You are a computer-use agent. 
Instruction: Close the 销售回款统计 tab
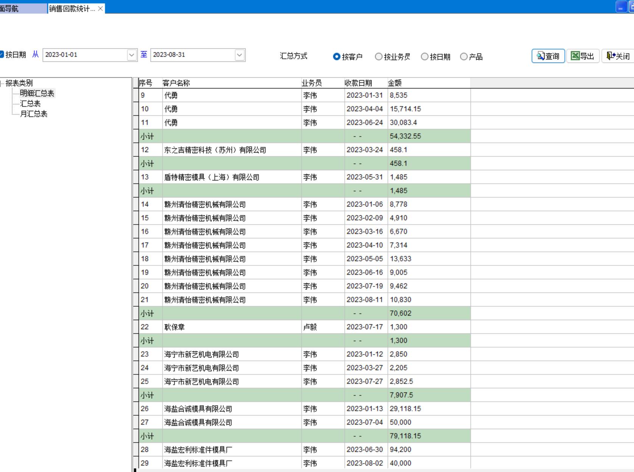click(x=100, y=8)
